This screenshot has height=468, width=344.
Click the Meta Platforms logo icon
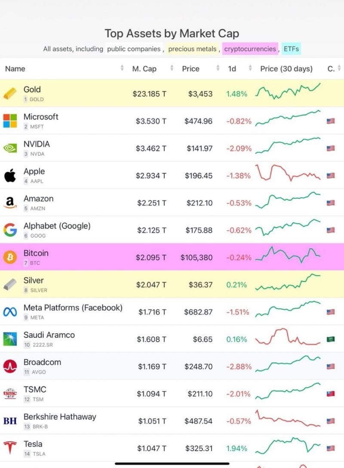pyautogui.click(x=10, y=312)
